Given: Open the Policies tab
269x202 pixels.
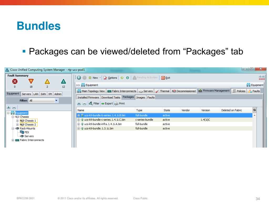Looking at the screenshot, I should [239, 91].
